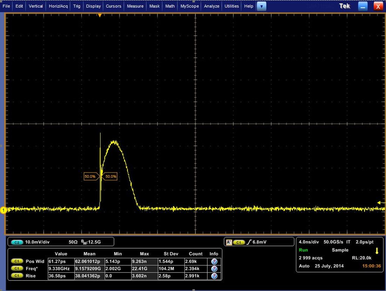Open the dropdown arrow next to Help
The image size is (386, 291).
pyautogui.click(x=261, y=6)
